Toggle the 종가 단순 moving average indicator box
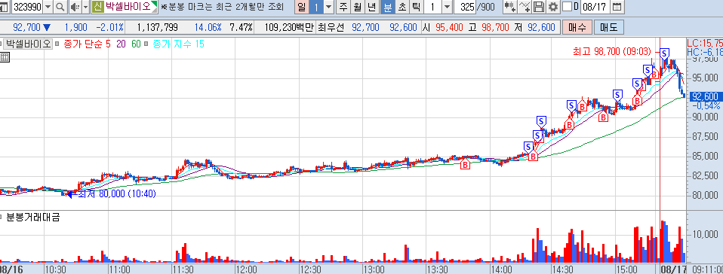Screen dimensions: 723x274 point(57,44)
